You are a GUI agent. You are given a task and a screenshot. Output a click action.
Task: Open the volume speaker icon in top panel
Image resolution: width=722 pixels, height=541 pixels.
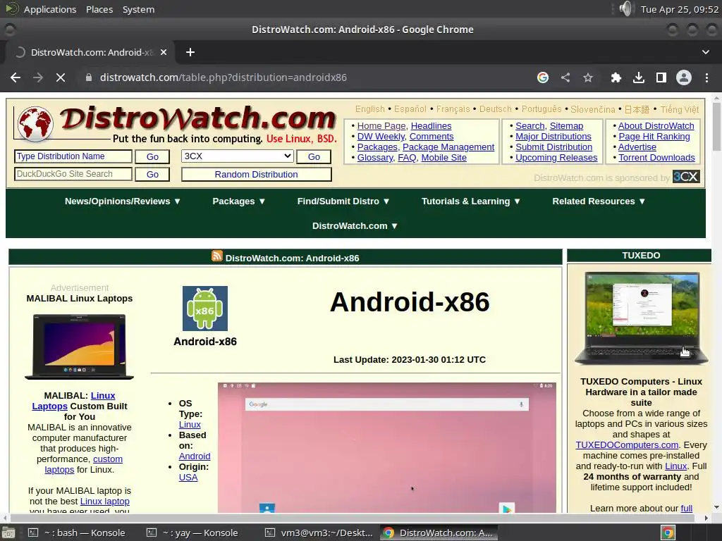pos(627,8)
